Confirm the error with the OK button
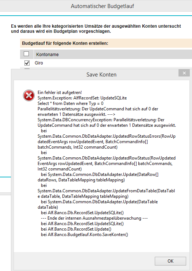192x271 pixels. (x=170, y=261)
